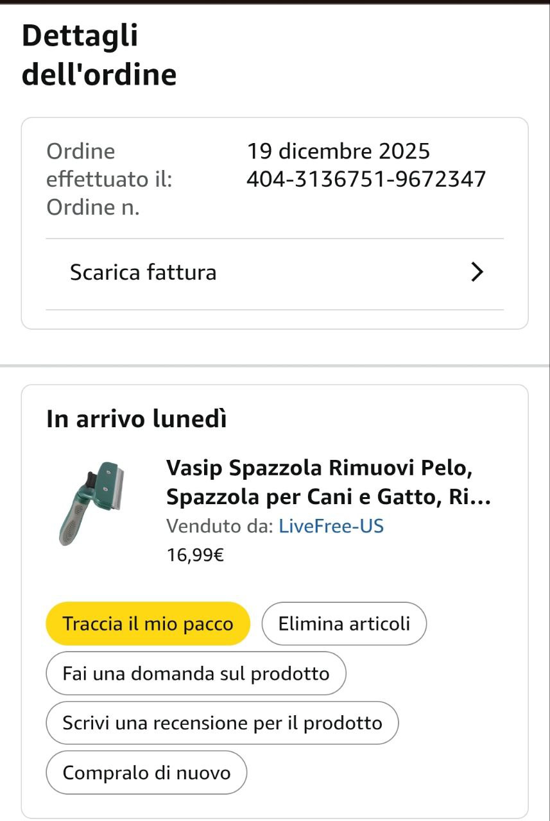Tap the 16,99€ product price
The height and width of the screenshot is (821, 550).
(x=195, y=555)
